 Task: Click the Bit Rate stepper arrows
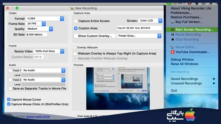click(x=50, y=35)
